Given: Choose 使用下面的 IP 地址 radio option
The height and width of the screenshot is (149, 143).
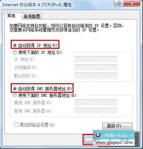Looking at the screenshot, I should [x=15, y=52].
